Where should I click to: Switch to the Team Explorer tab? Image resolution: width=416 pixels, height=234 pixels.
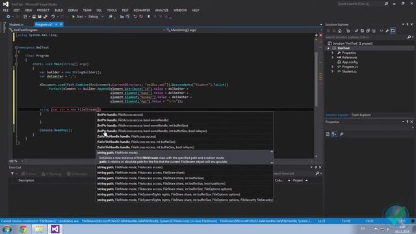click(x=361, y=115)
